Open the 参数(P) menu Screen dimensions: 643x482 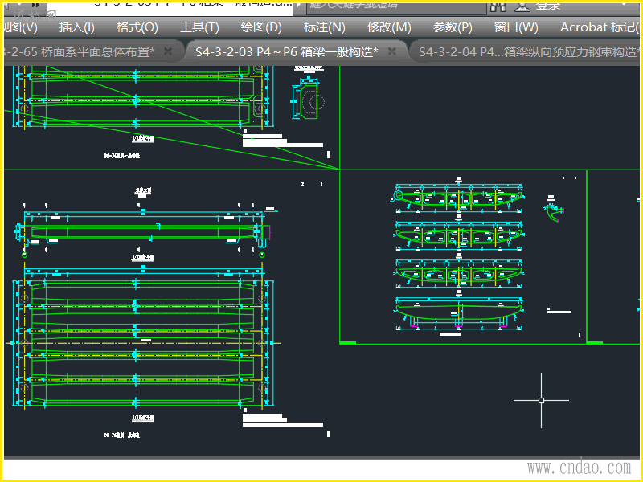click(453, 27)
